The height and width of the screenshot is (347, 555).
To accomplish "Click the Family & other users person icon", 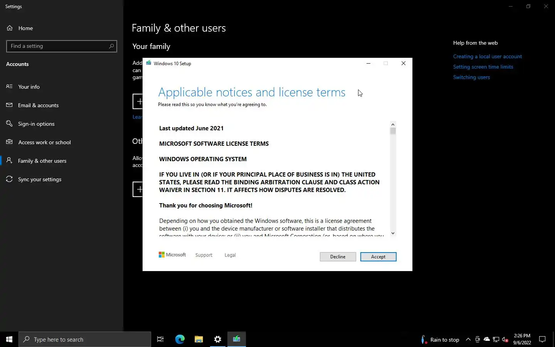I will point(9,160).
